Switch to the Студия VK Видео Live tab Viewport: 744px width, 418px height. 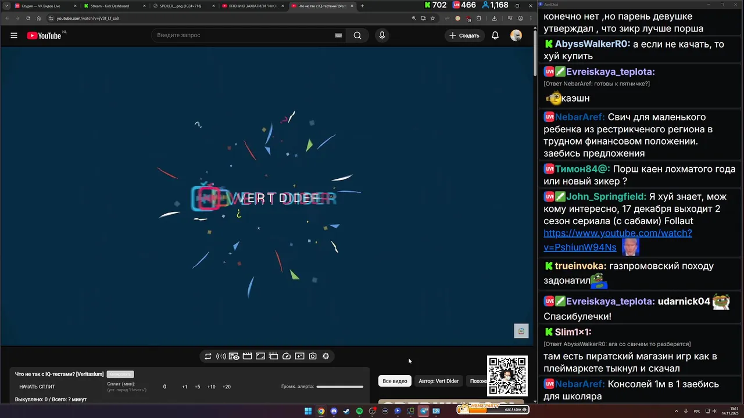[x=44, y=6]
